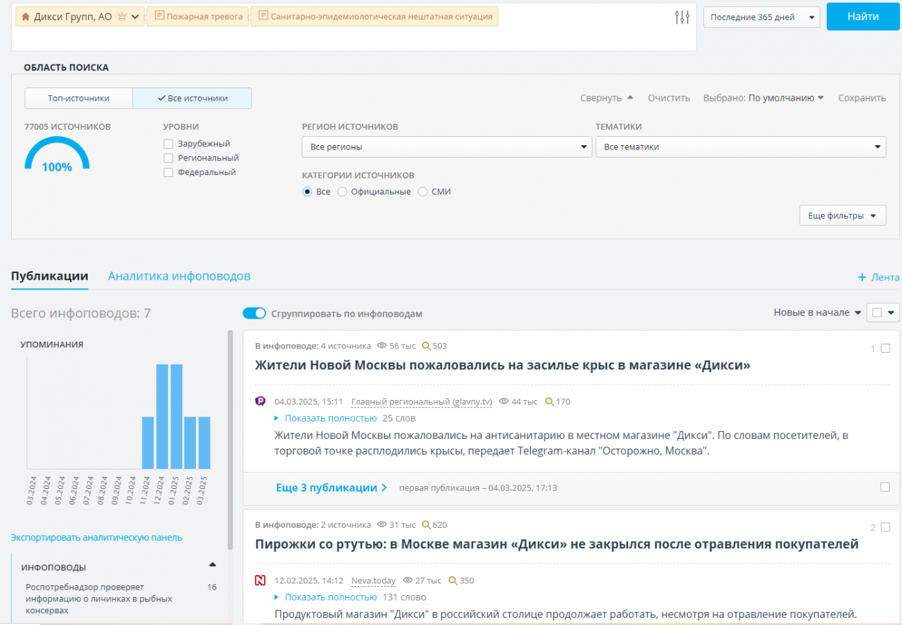Click Экспортировать аналитическую панель link
Viewport: 902px width, 625px height.
(96, 537)
